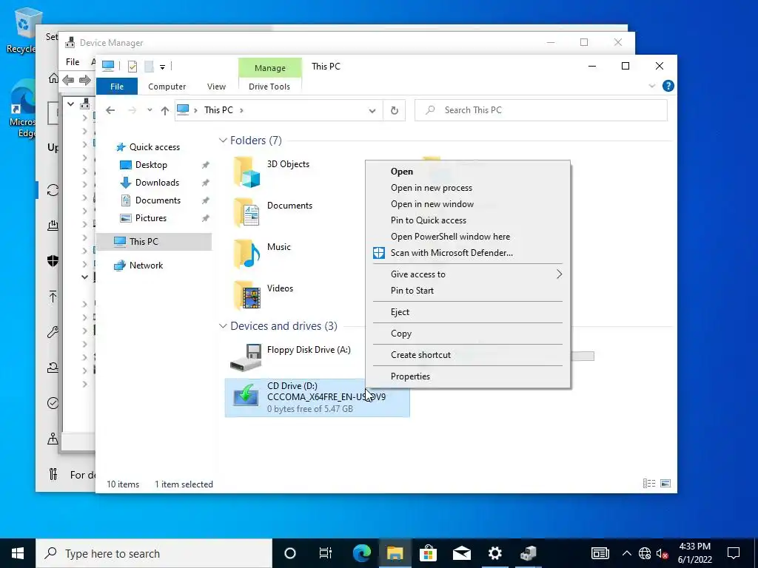Screen dimensions: 758x568
Task: Open Microsoft Store from the taskbar
Action: click(428, 553)
